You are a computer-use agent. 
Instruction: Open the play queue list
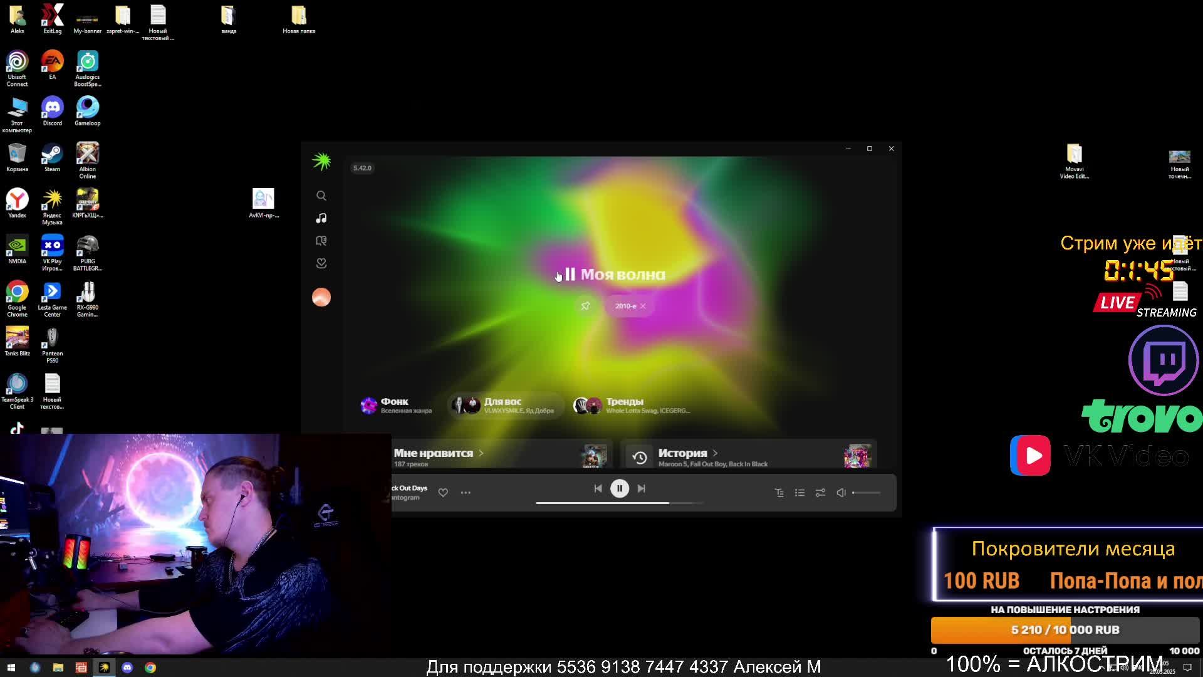tap(799, 493)
